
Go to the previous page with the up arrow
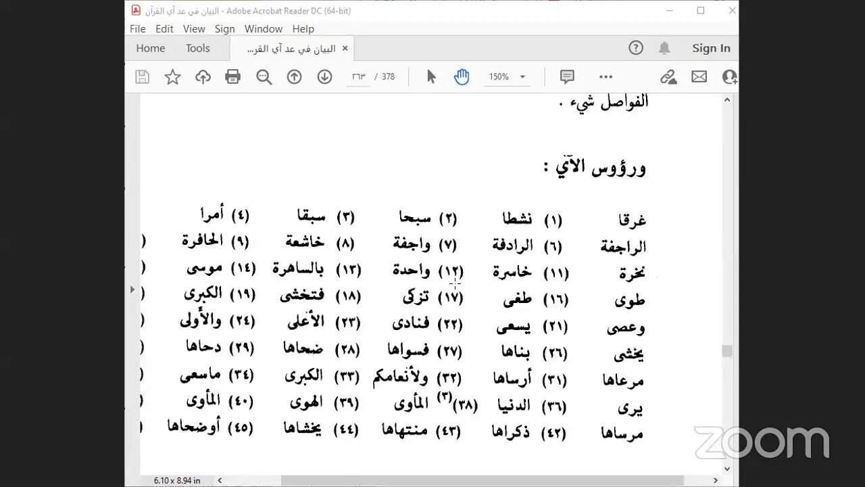pos(294,77)
